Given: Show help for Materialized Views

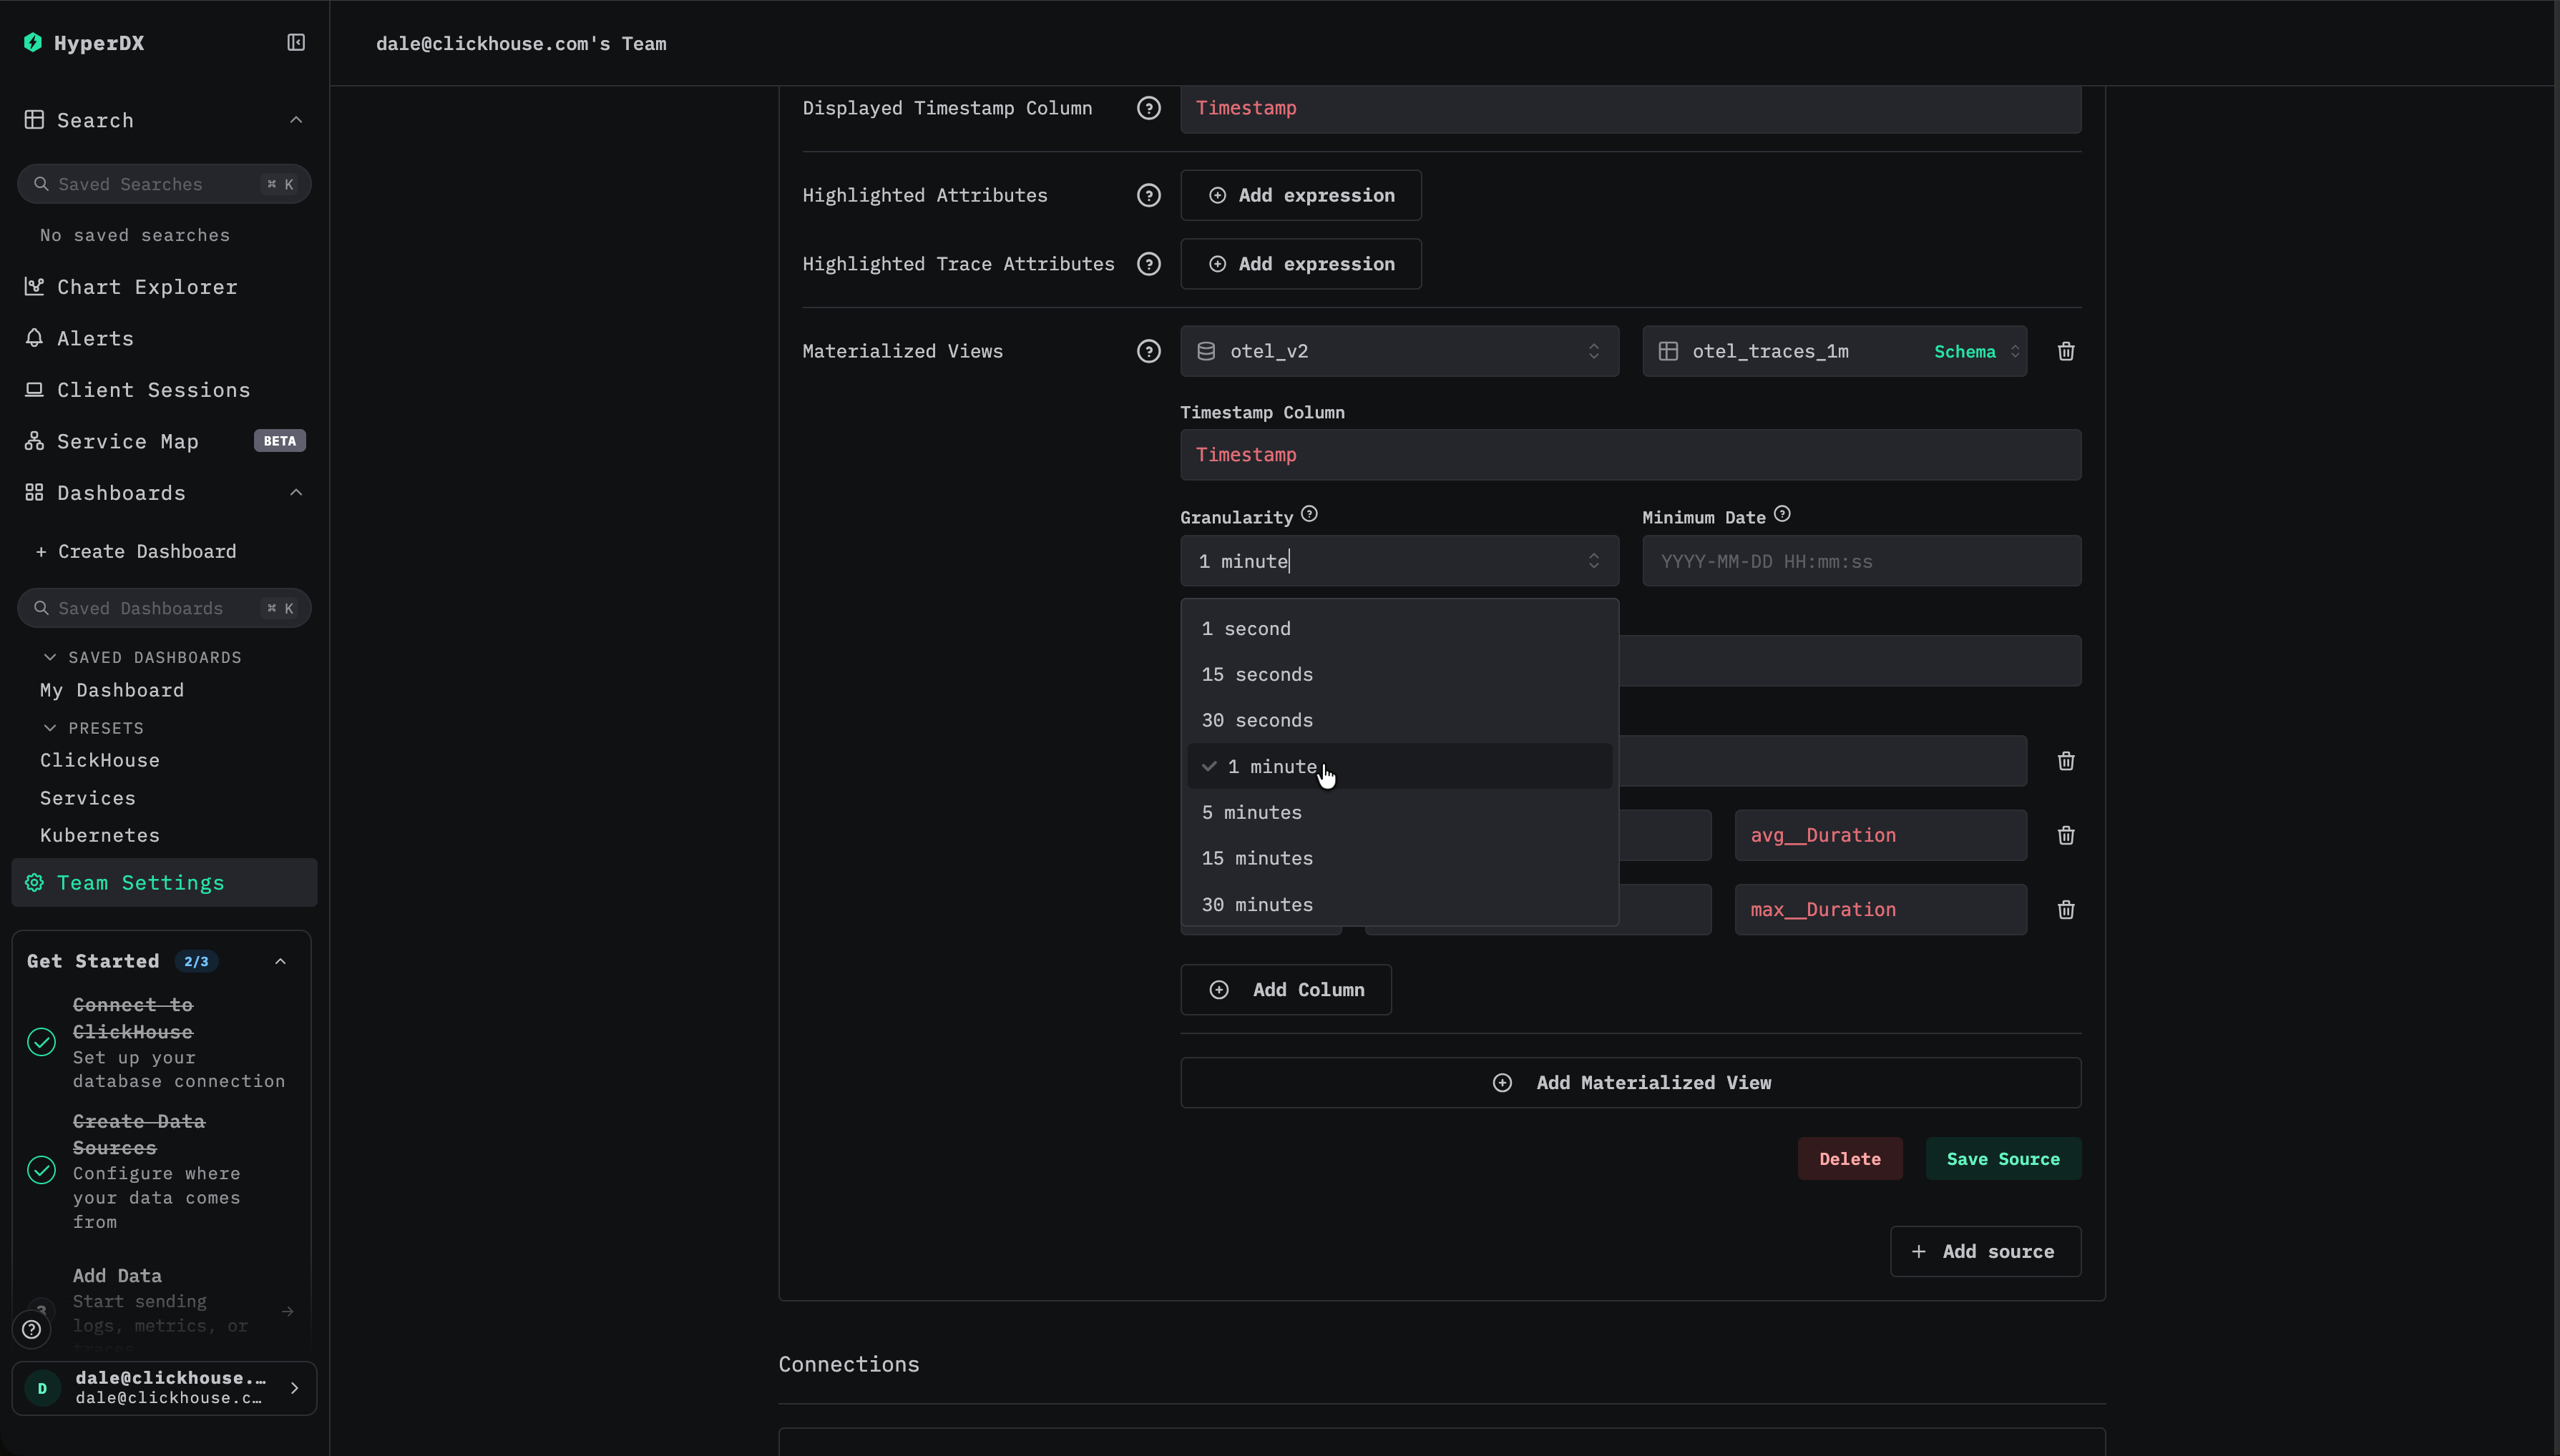Looking at the screenshot, I should coord(1148,351).
